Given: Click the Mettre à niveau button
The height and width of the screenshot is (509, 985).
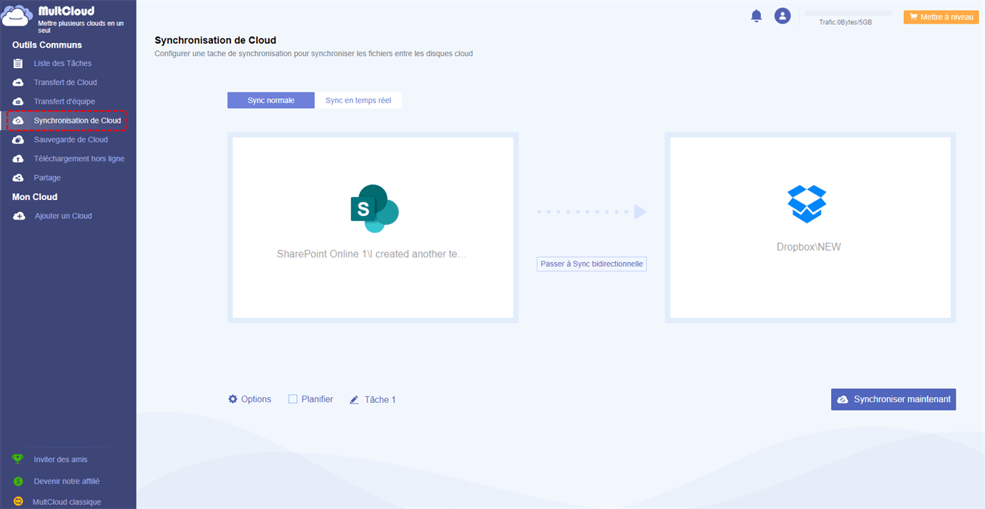Looking at the screenshot, I should (x=941, y=17).
